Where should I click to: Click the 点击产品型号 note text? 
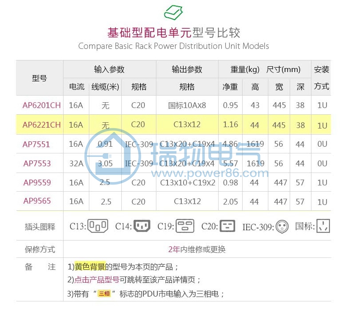[x=97, y=280]
